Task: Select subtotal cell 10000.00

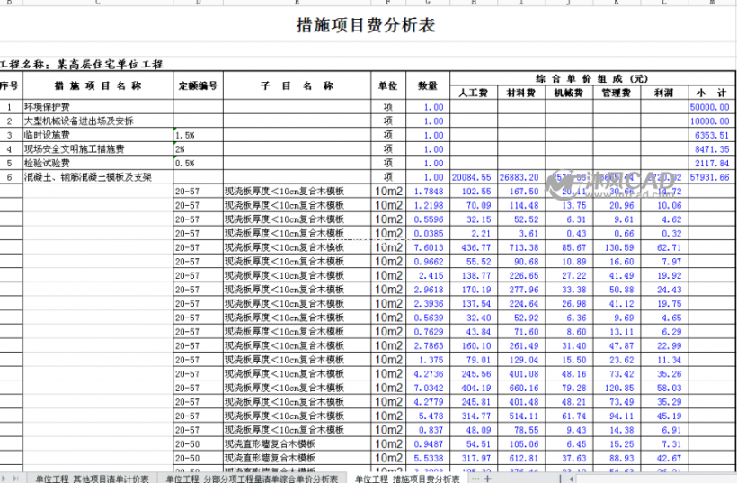Action: 712,121
